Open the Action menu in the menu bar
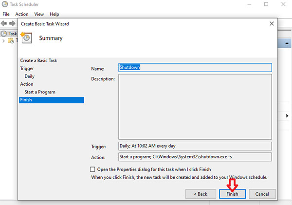The height and width of the screenshot is (205, 292). (x=22, y=14)
